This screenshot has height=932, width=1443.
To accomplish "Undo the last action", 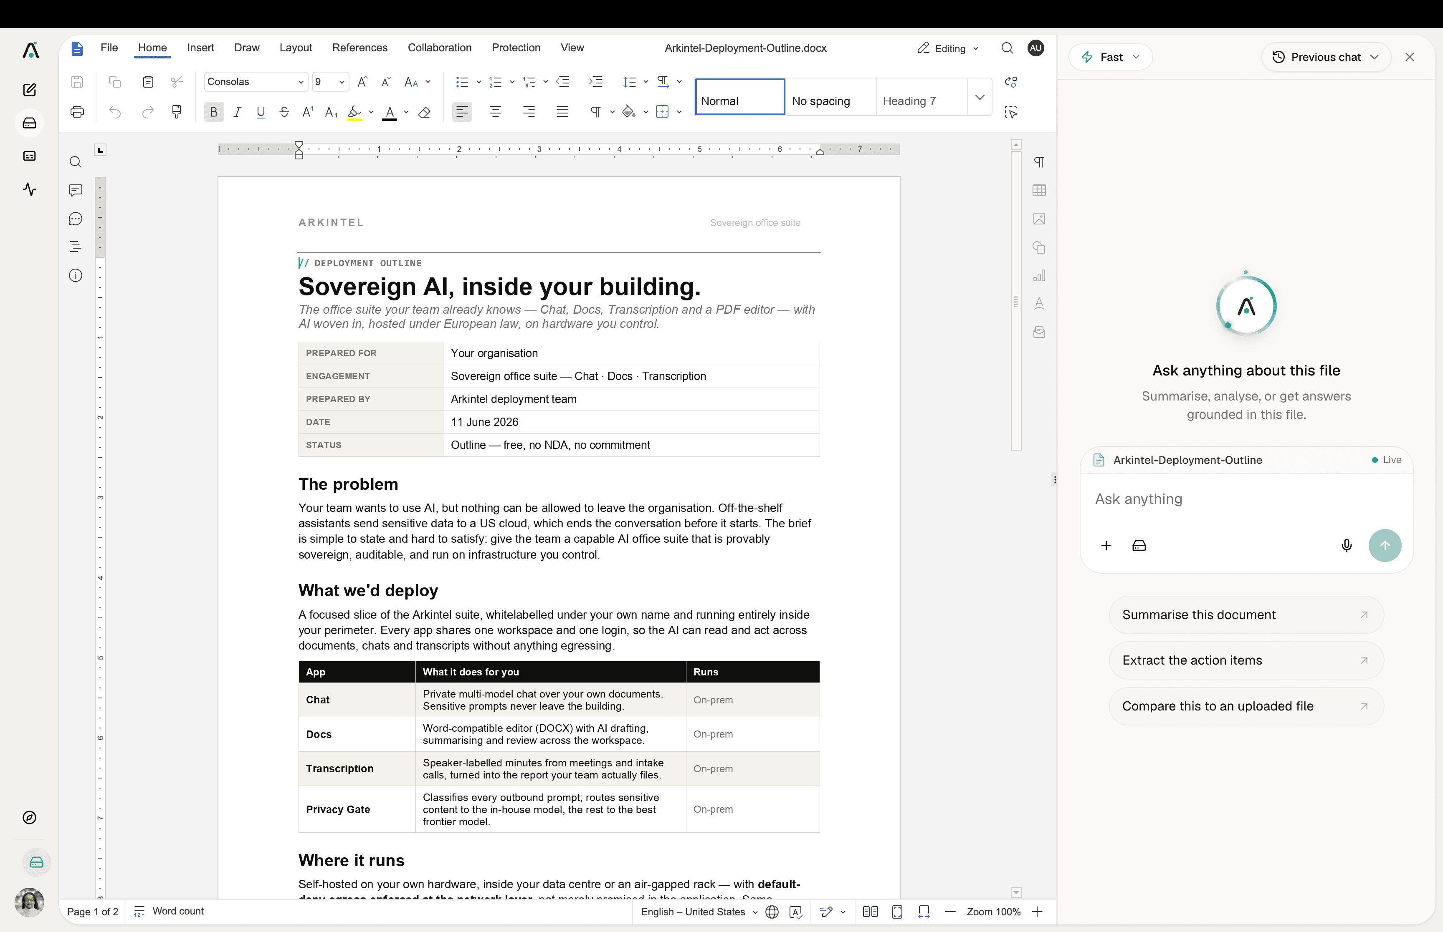I will 114,112.
